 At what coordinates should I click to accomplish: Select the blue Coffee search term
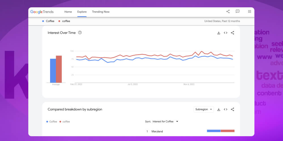48,21
